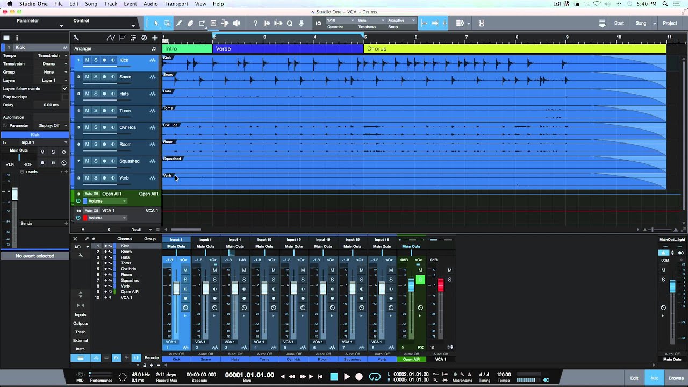Click the red VCA 1 fader
Image resolution: width=688 pixels, height=387 pixels.
pyautogui.click(x=441, y=285)
